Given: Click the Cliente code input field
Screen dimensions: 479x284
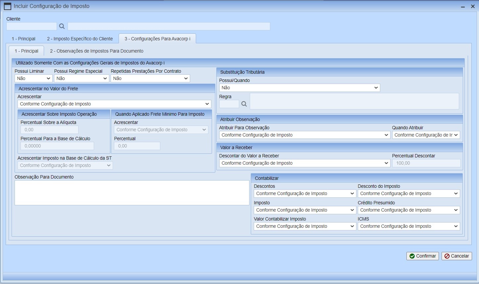Looking at the screenshot, I should pyautogui.click(x=31, y=26).
